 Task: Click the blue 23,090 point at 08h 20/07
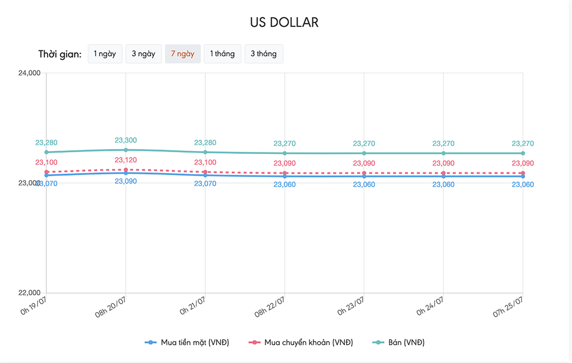[x=126, y=173]
